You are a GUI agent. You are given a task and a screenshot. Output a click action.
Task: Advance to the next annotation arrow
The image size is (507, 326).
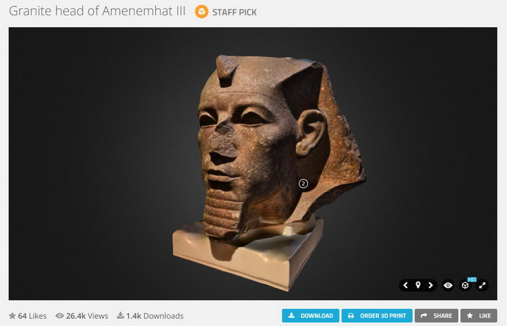pos(430,285)
